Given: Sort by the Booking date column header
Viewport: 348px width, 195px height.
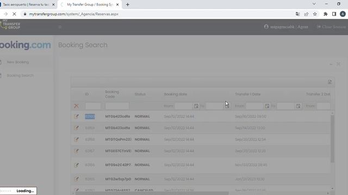Looking at the screenshot, I should click(175, 94).
